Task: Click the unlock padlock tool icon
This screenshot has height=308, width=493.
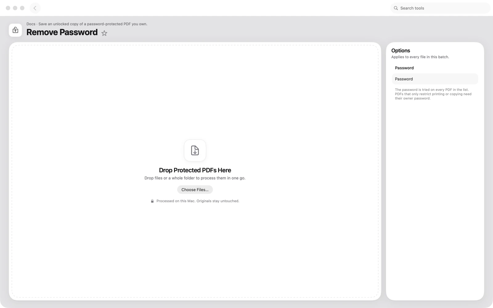Action: [x=15, y=30]
